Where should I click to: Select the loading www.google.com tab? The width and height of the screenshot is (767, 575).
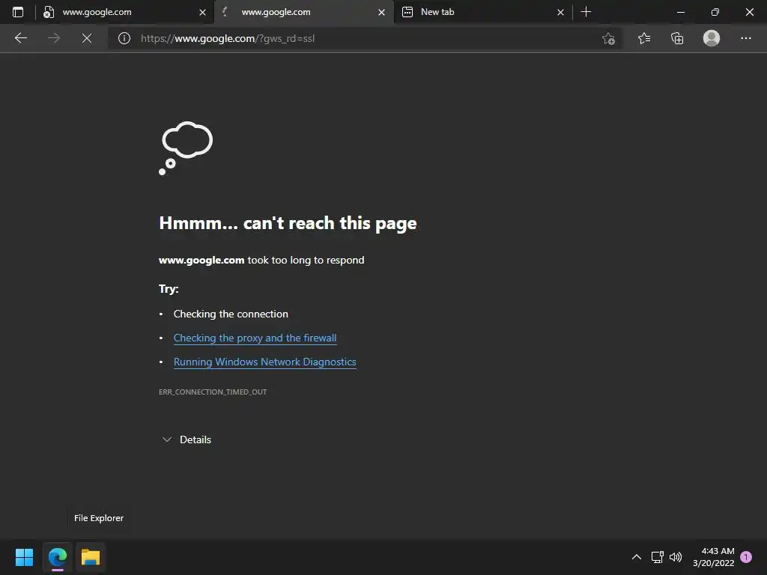(303, 12)
